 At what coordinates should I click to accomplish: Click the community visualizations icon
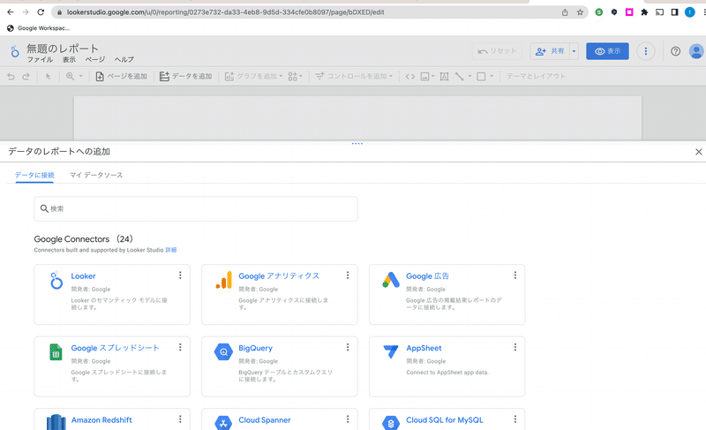[293, 77]
